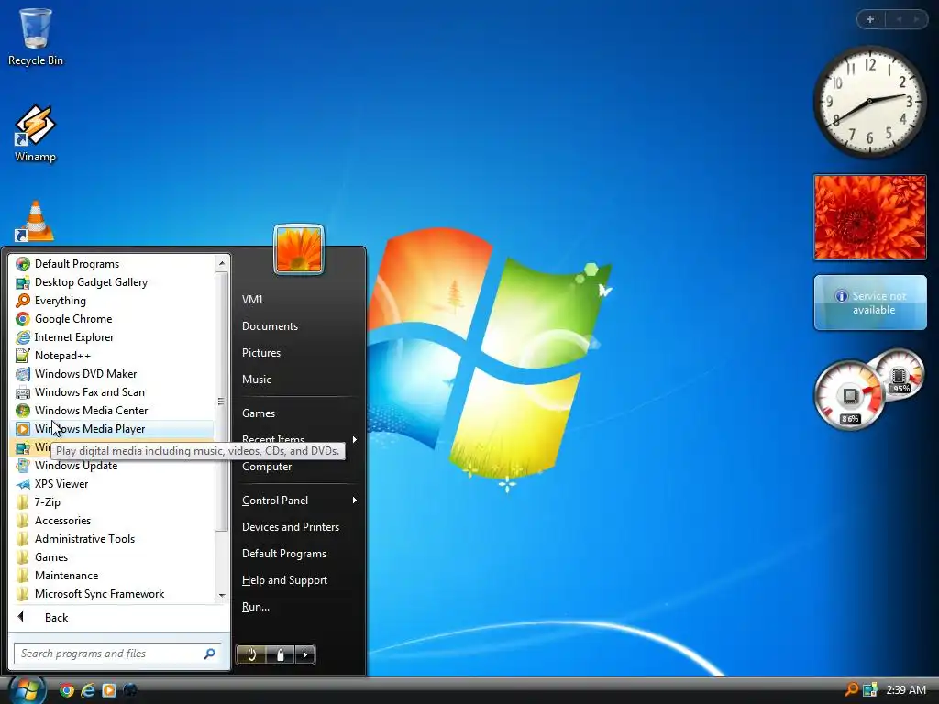This screenshot has height=704, width=939.
Task: Click the clock gadget
Action: tap(869, 102)
